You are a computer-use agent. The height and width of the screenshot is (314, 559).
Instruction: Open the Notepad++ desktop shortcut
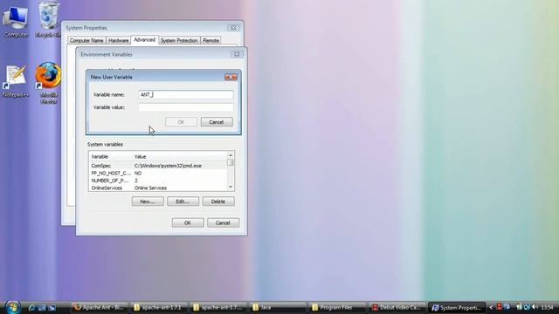pos(16,81)
